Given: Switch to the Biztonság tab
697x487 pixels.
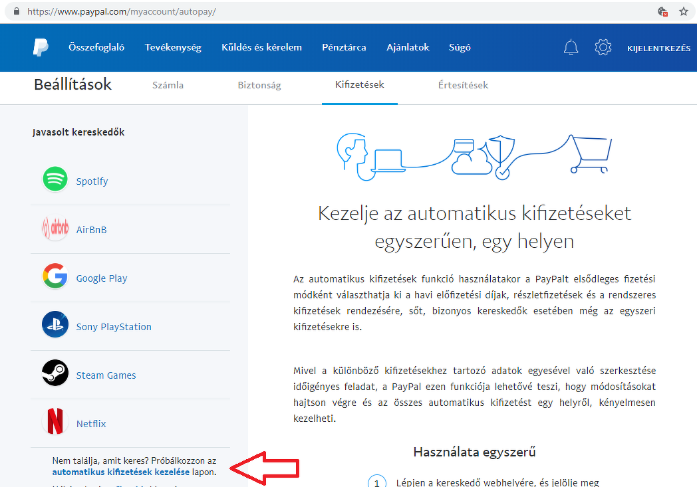Looking at the screenshot, I should 259,85.
